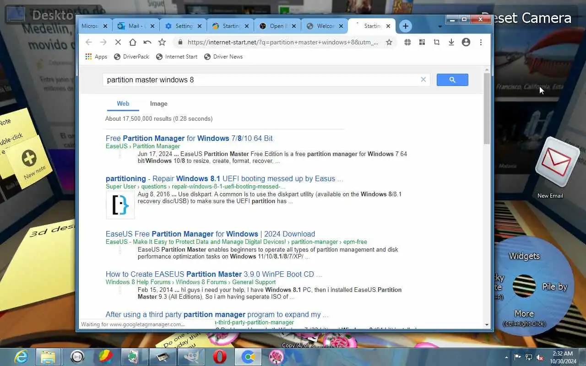Click the page vertical scrollbar thumb
This screenshot has width=586, height=366.
point(487,108)
